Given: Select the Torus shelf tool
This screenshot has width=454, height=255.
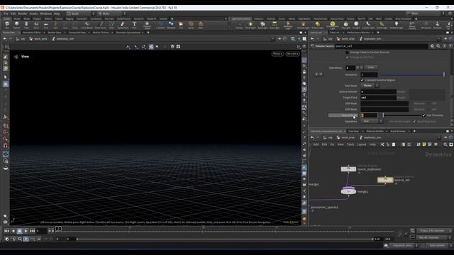Looking at the screenshot, I should pyautogui.click(x=36, y=25).
